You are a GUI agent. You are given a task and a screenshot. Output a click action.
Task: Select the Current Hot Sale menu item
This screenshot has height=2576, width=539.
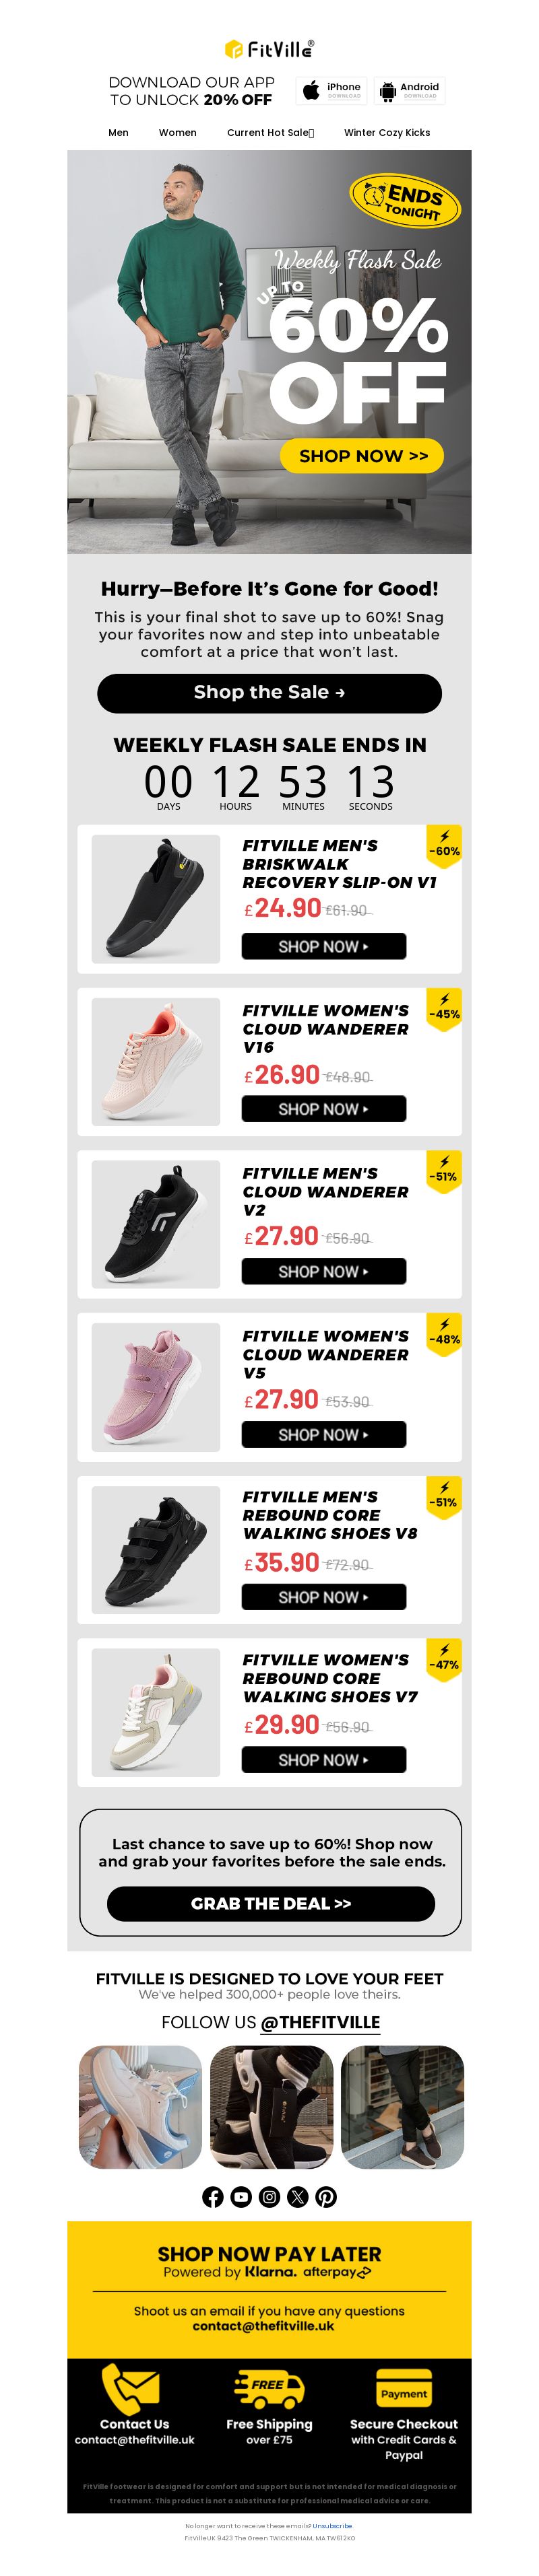(270, 132)
